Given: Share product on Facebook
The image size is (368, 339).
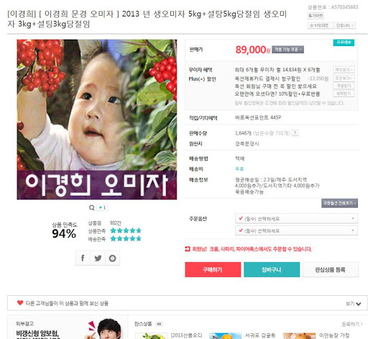Looking at the screenshot, I should pos(83,258).
